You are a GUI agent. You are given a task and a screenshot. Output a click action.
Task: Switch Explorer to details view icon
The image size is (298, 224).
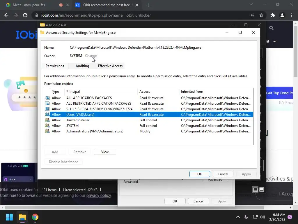[x=256, y=190]
